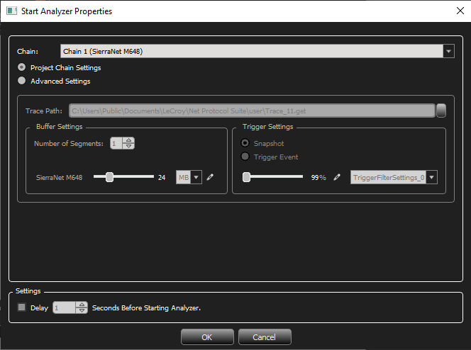Close the Start Analyzer Properties dialog
Viewport: 471px width, 350px height.
[460, 11]
